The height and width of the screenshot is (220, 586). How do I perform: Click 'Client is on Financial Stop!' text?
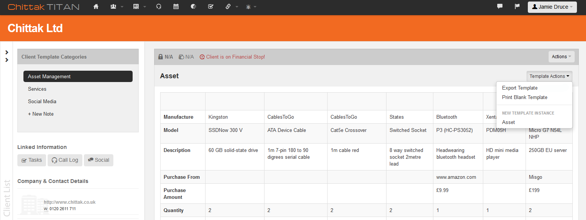click(235, 57)
